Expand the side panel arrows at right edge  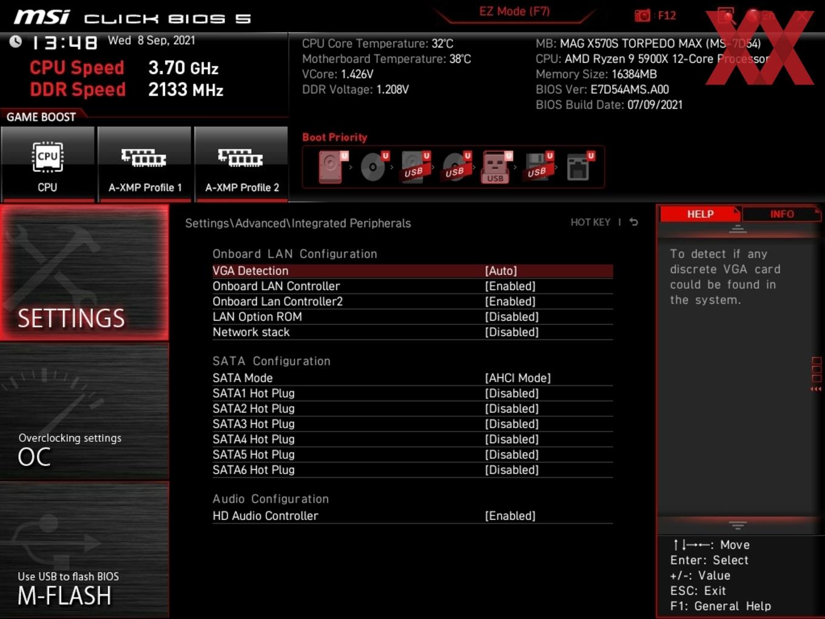point(816,388)
